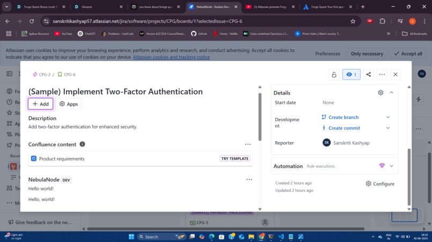
Task: Open the browser extensions puzzle icon
Action: click(x=382, y=21)
